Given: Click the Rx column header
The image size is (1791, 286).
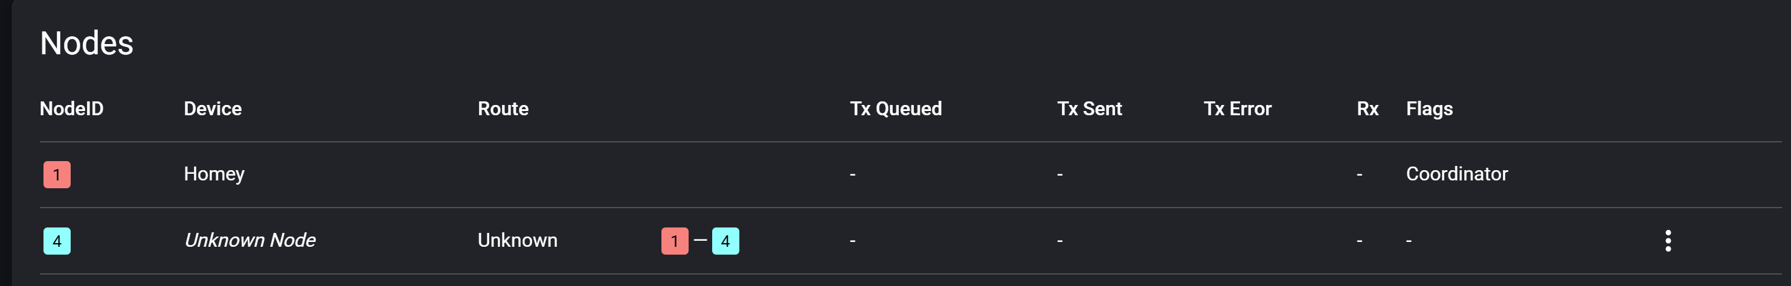Looking at the screenshot, I should click(1367, 109).
